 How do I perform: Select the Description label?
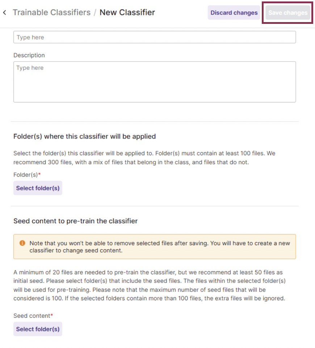[29, 55]
